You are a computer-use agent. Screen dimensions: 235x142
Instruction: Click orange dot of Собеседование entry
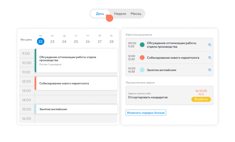[x=142, y=58]
